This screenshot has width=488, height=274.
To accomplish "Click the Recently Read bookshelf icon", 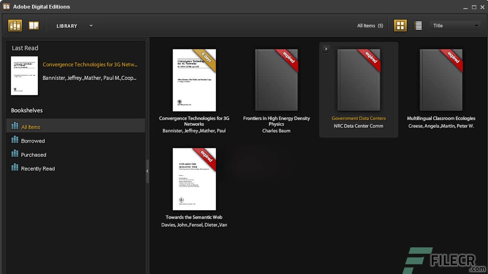I will point(14,168).
